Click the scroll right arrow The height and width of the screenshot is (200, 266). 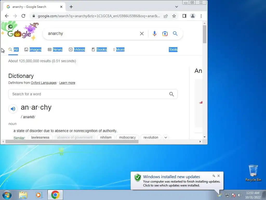tap(200, 141)
